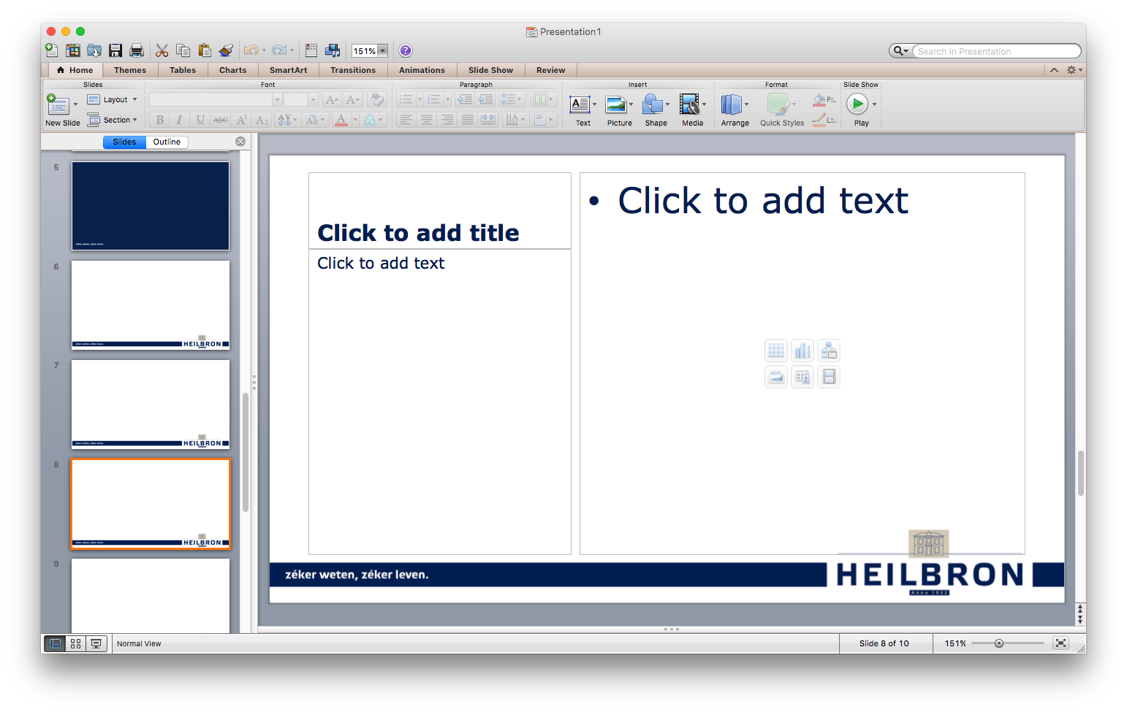Screen dimensions: 1127x712
Task: Switch to Normal view button
Action: (55, 643)
